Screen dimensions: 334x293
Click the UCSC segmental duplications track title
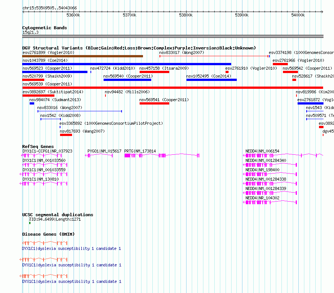click(58, 215)
